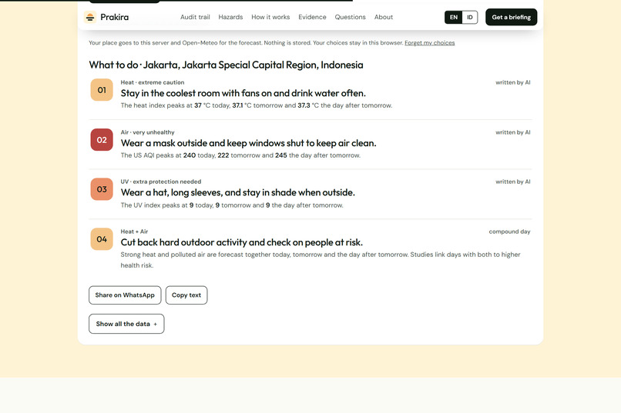This screenshot has width=621, height=413.
Task: Click the Copy text button
Action: [186, 295]
